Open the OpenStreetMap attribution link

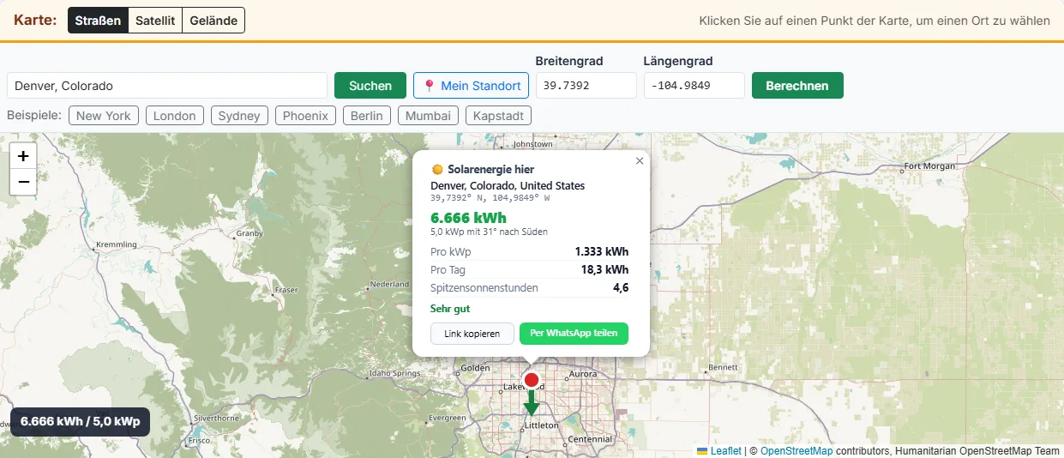click(x=796, y=450)
